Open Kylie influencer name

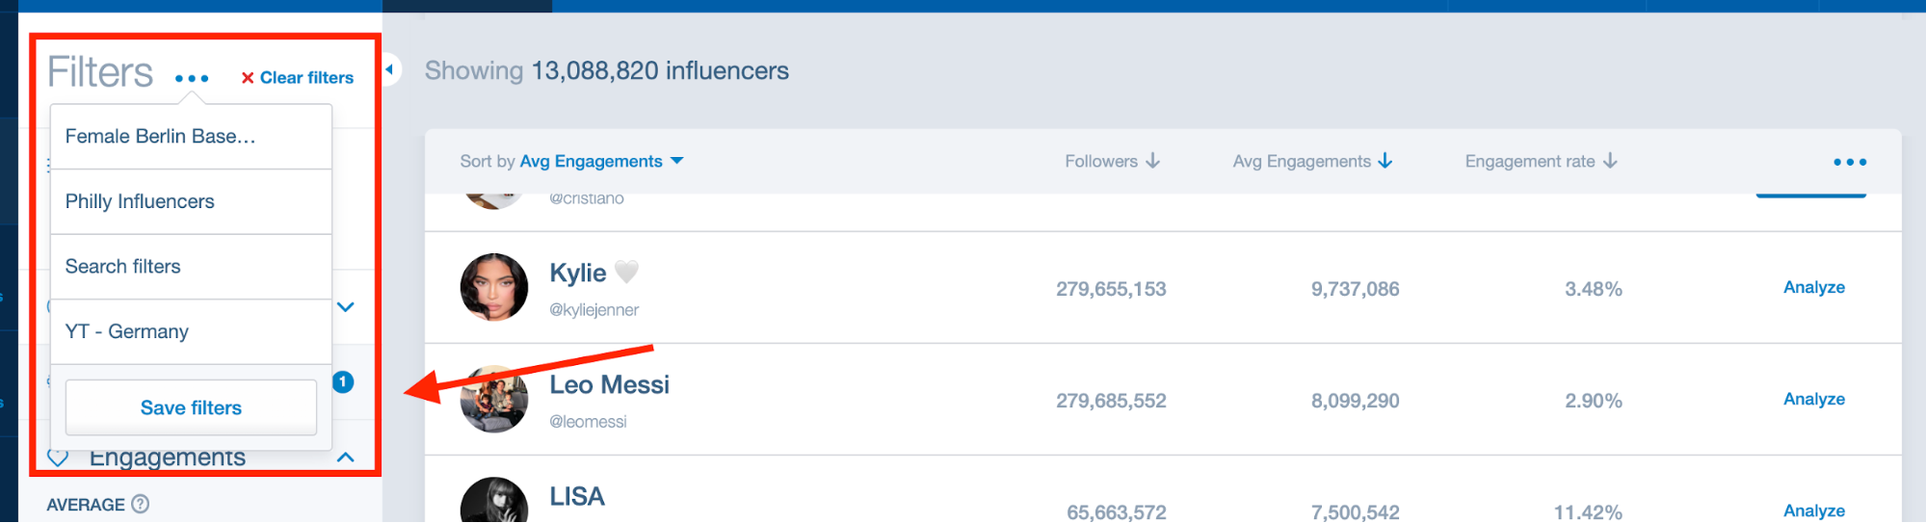click(x=578, y=274)
